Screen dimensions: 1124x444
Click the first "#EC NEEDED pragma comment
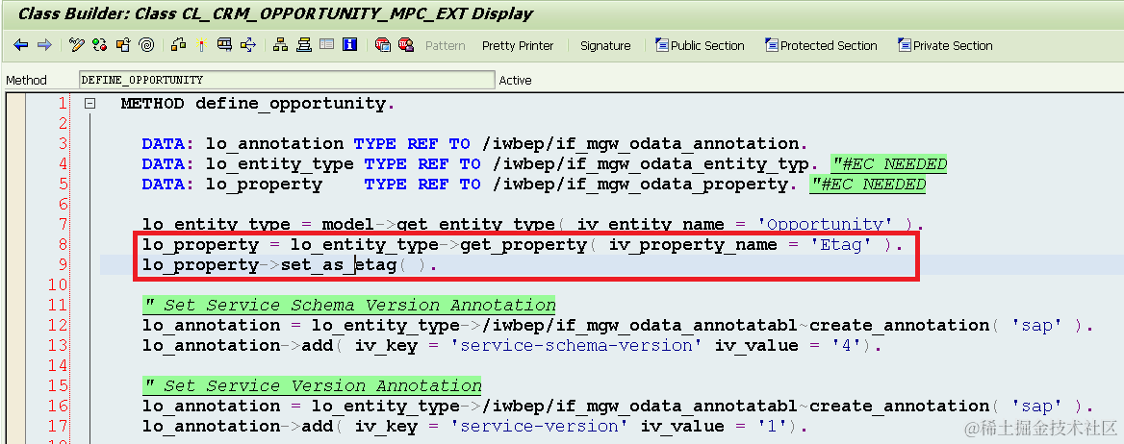pos(889,164)
